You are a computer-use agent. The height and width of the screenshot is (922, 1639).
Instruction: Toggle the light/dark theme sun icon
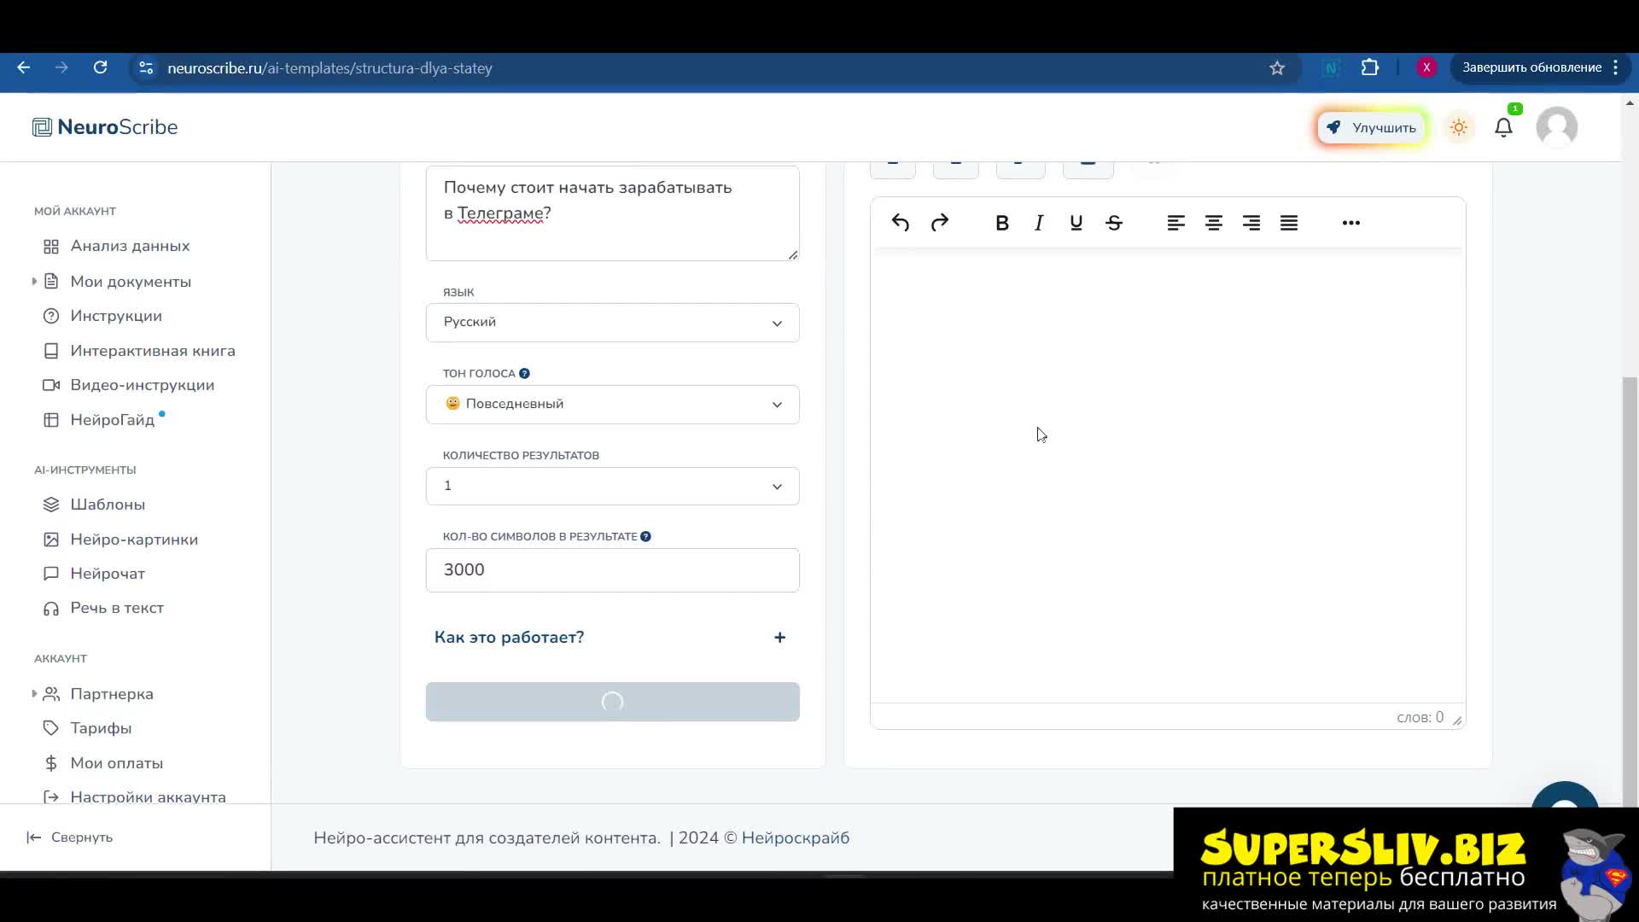coord(1459,127)
